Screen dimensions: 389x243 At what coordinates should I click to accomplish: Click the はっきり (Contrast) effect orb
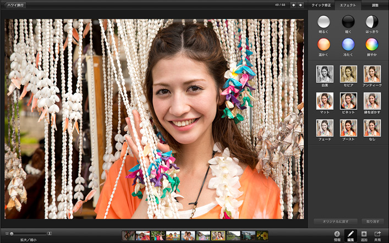pyautogui.click(x=372, y=21)
